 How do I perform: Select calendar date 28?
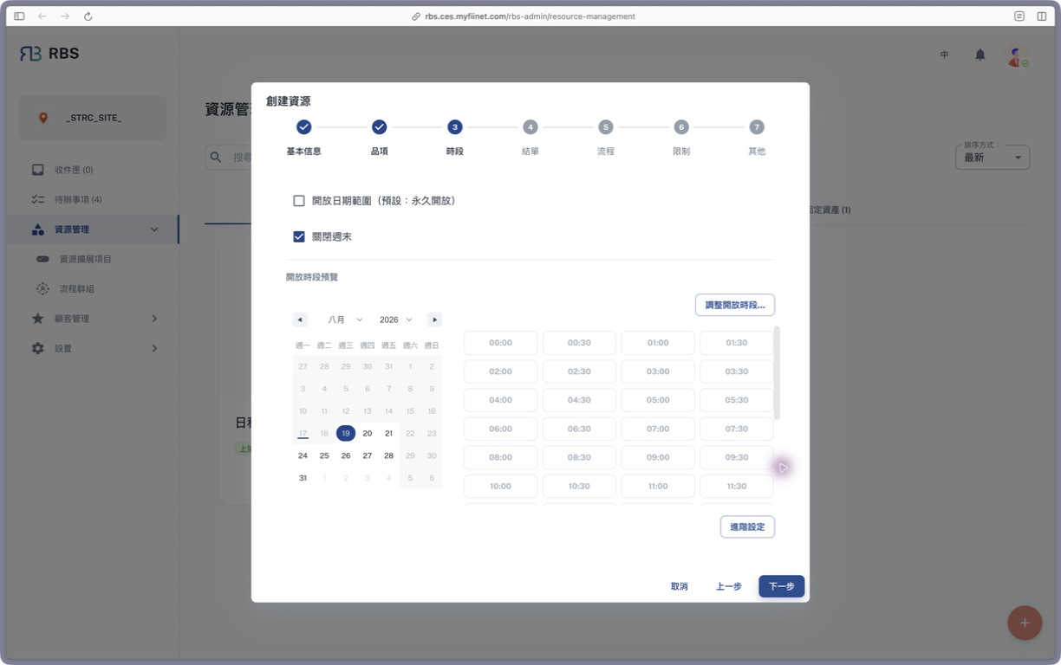coord(388,455)
